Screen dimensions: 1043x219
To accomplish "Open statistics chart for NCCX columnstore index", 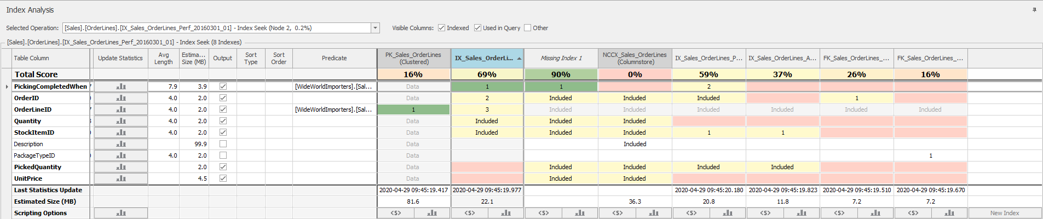I will (x=654, y=213).
